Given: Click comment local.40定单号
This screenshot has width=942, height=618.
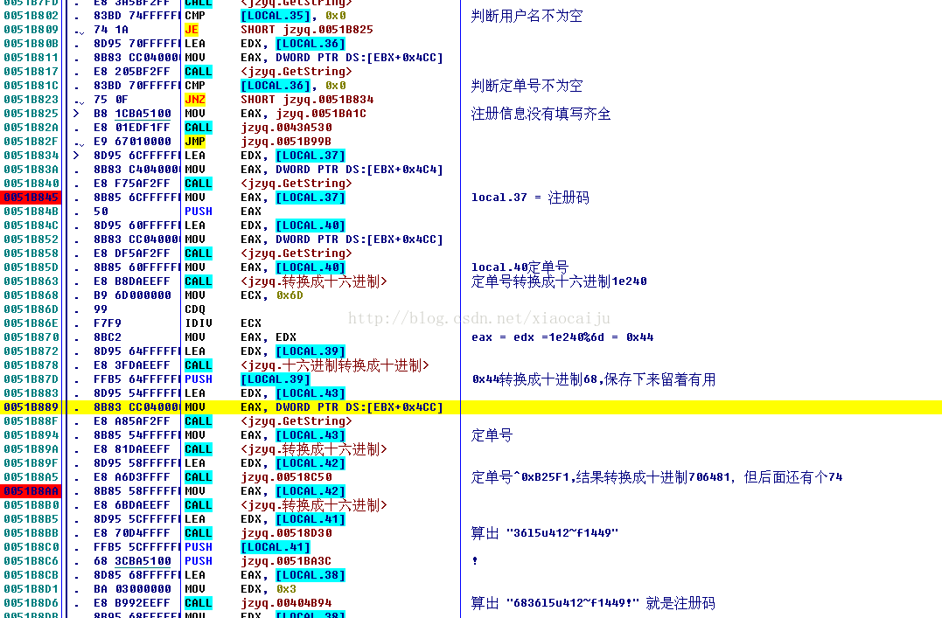Looking at the screenshot, I should pos(520,267).
